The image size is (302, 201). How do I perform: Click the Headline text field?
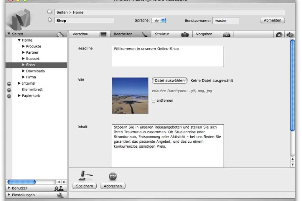tap(168, 57)
